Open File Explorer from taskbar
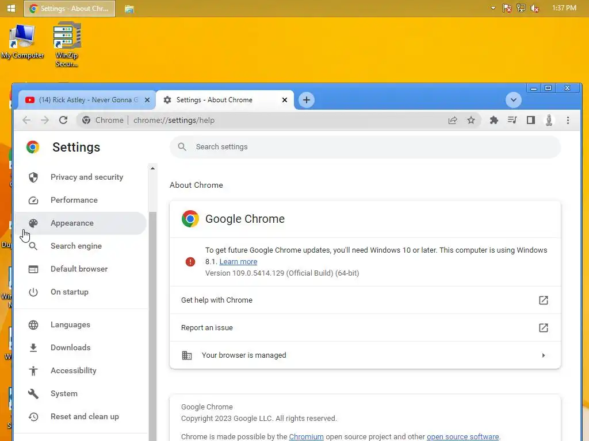Viewport: 589px width, 441px height. pyautogui.click(x=129, y=9)
